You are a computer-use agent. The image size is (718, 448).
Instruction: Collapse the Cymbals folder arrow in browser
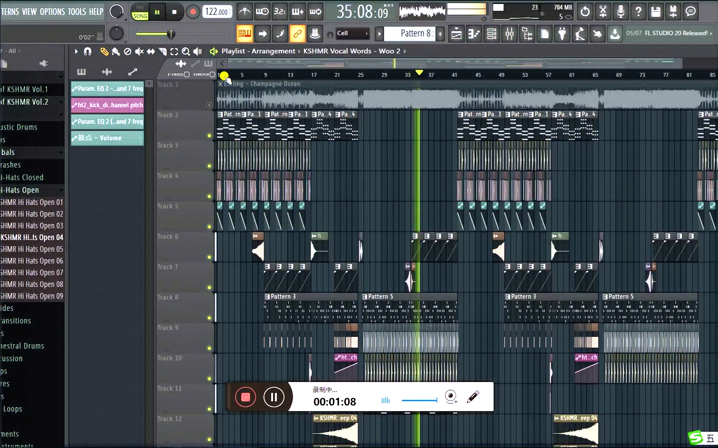(61, 152)
